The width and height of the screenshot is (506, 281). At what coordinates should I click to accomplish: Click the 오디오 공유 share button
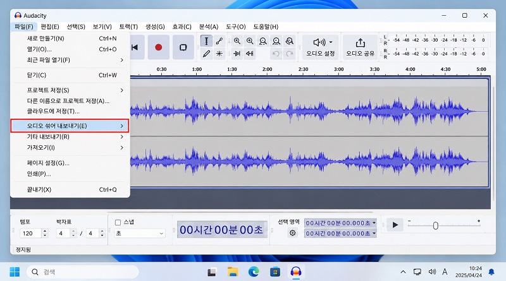[360, 47]
